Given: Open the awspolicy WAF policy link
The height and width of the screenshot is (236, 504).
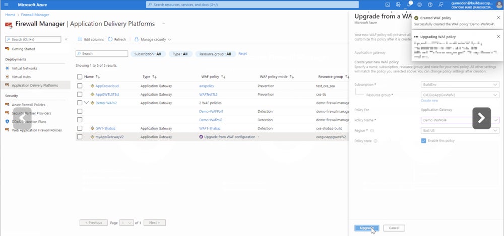Looking at the screenshot, I should [x=207, y=86].
